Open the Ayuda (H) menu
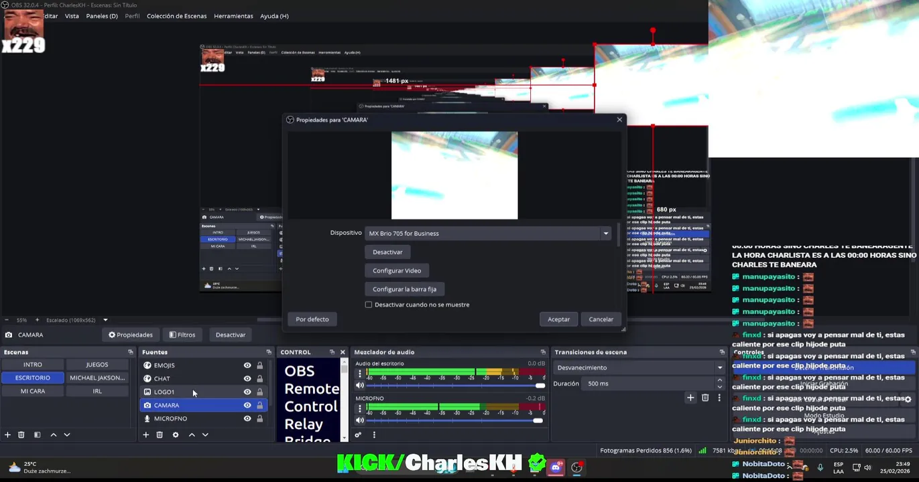The width and height of the screenshot is (919, 482). [x=274, y=16]
